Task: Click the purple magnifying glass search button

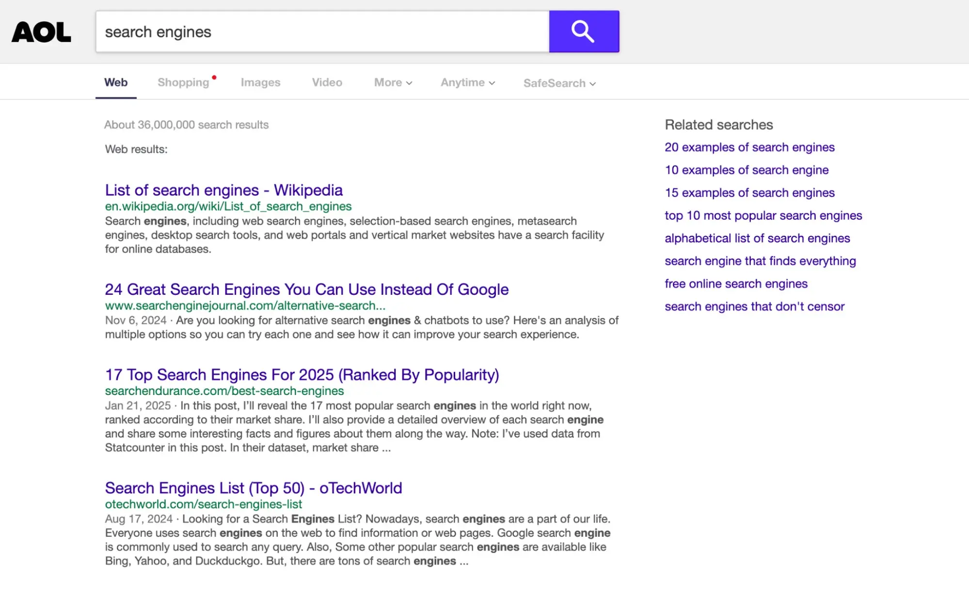Action: [584, 31]
